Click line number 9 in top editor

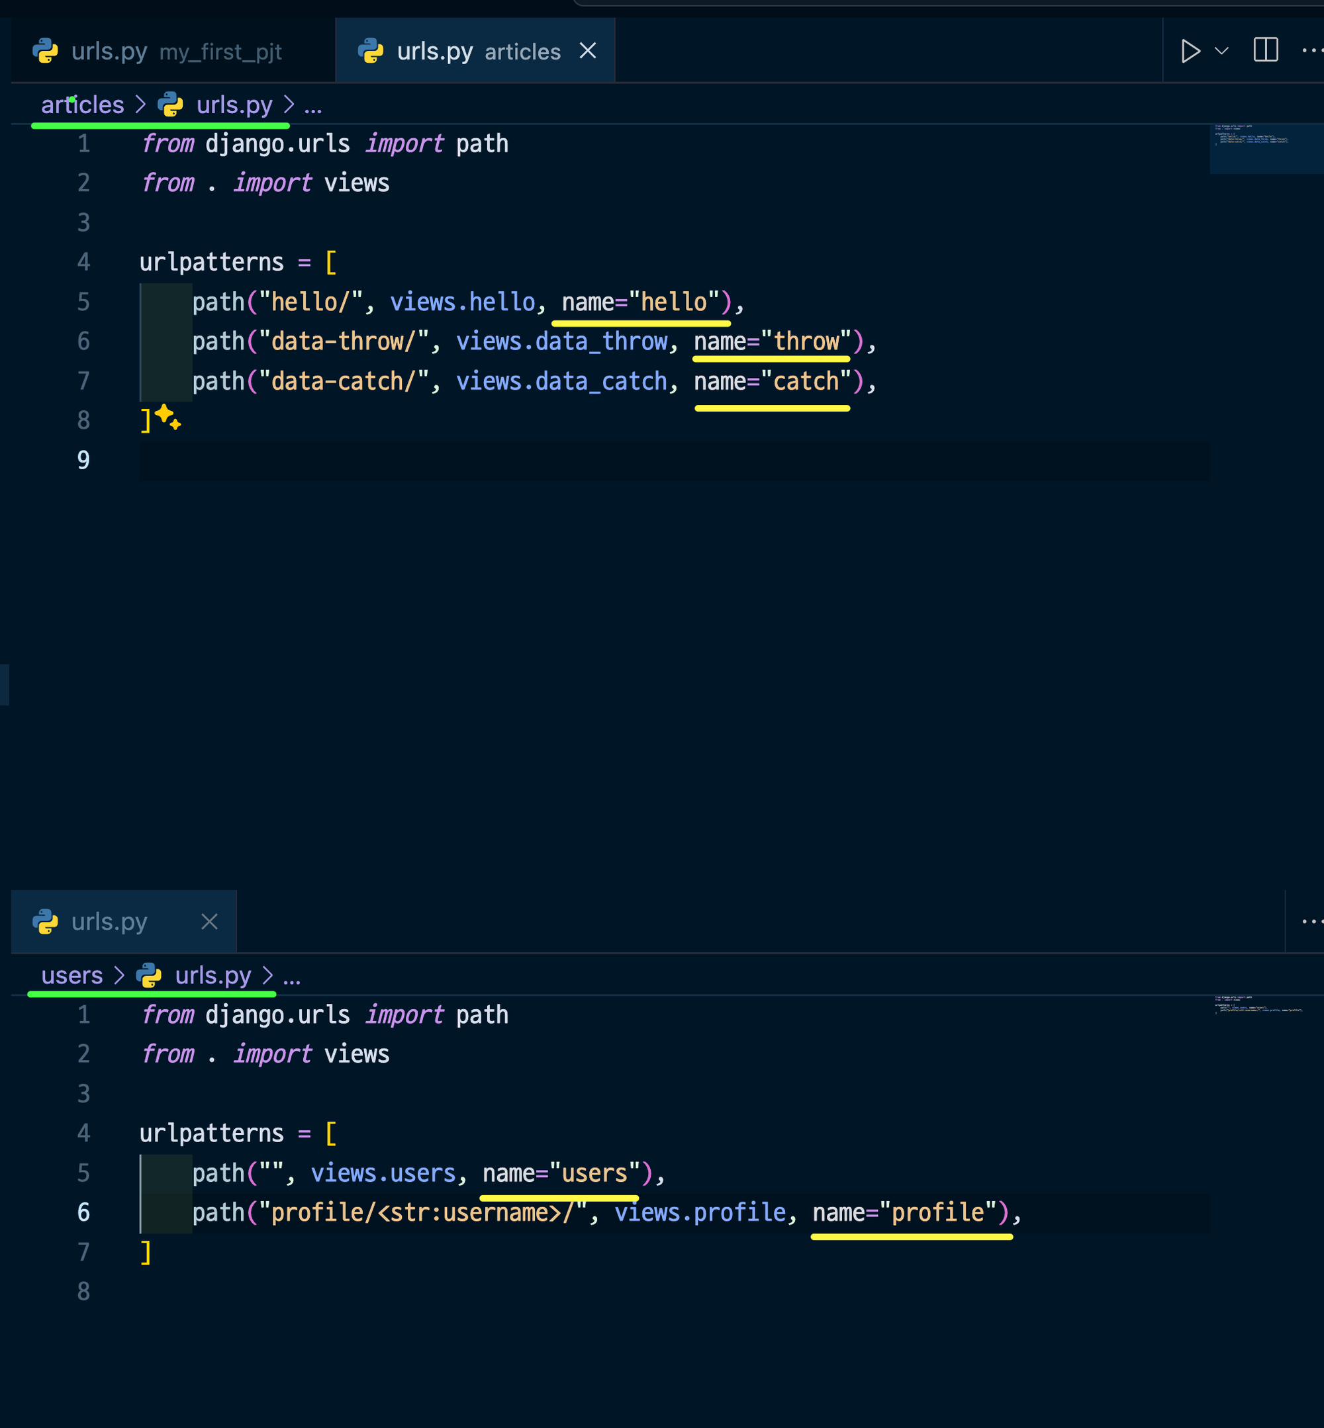(x=84, y=461)
